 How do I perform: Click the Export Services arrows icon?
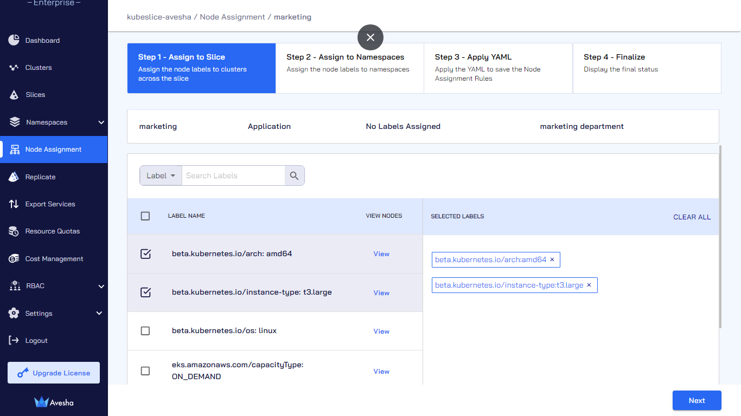click(14, 204)
